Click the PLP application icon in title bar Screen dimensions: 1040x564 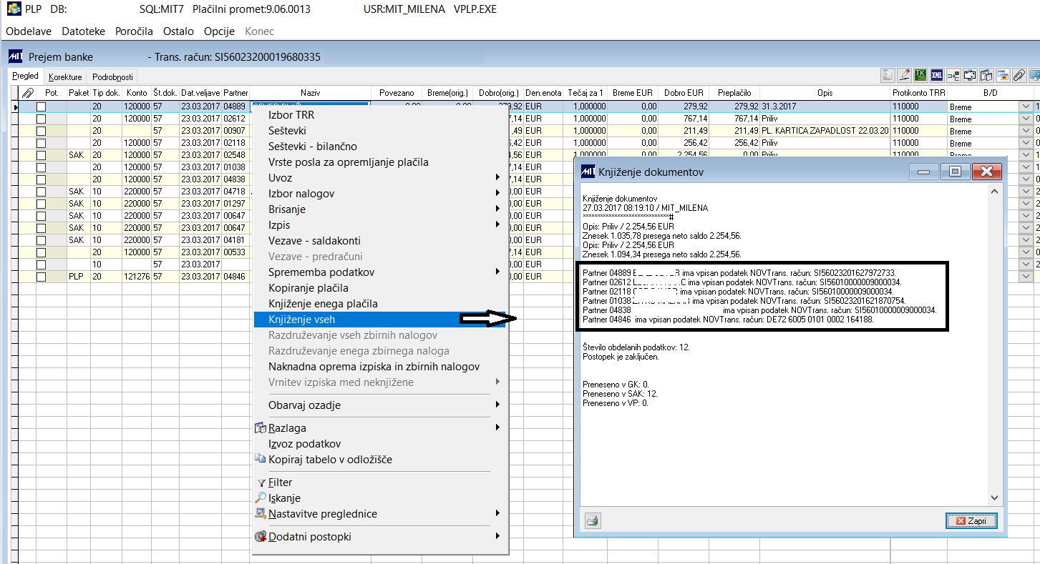[x=13, y=9]
